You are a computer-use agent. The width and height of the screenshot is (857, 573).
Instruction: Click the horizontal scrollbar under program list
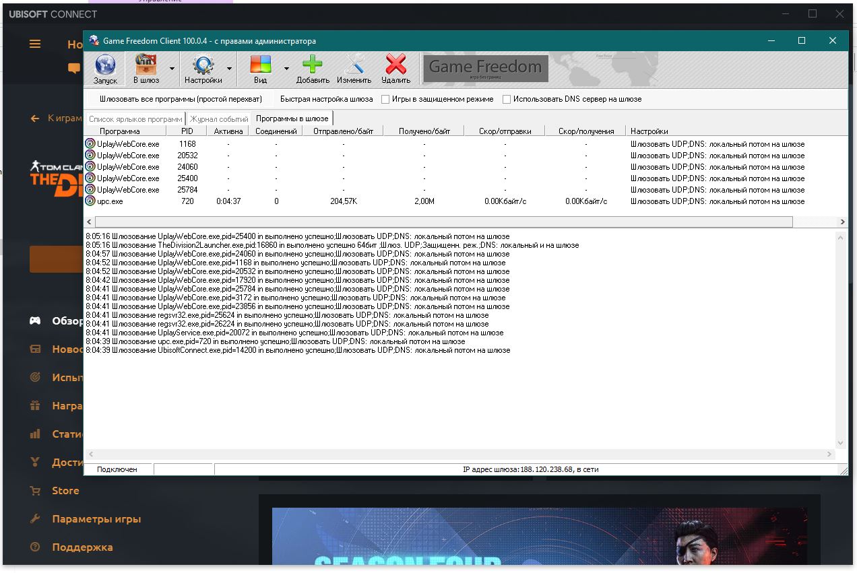(444, 222)
